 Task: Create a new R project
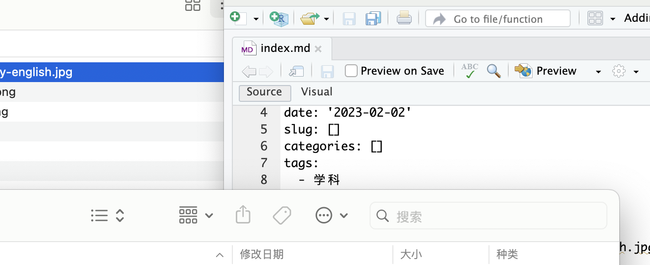pyautogui.click(x=278, y=19)
